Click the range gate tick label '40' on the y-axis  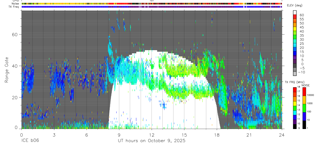click(x=15, y=66)
